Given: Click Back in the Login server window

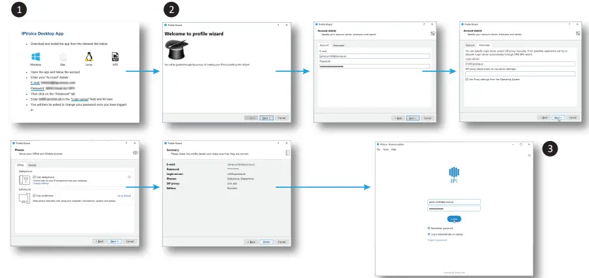Looking at the screenshot, I should tap(544, 117).
